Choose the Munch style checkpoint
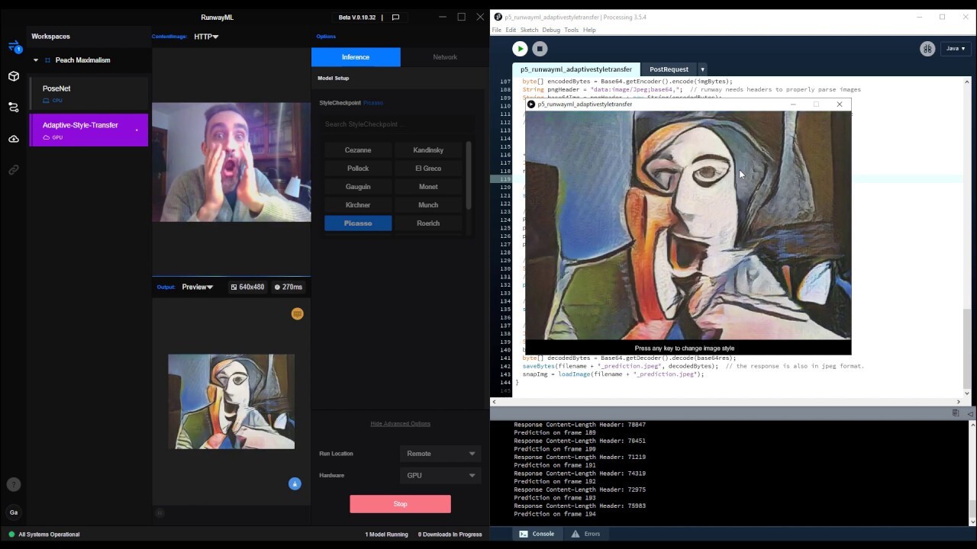Viewport: 977px width, 549px height. pos(428,205)
